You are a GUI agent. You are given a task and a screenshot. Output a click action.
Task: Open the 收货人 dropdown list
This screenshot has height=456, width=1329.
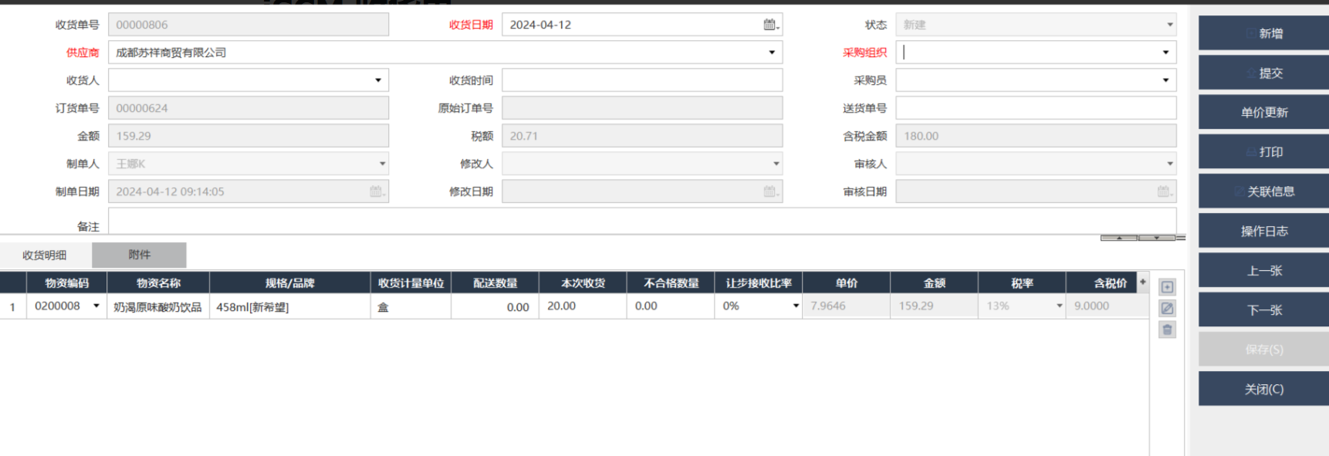click(x=377, y=80)
